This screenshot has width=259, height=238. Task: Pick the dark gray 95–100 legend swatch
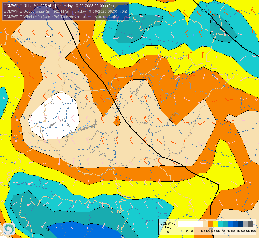(x=251, y=224)
